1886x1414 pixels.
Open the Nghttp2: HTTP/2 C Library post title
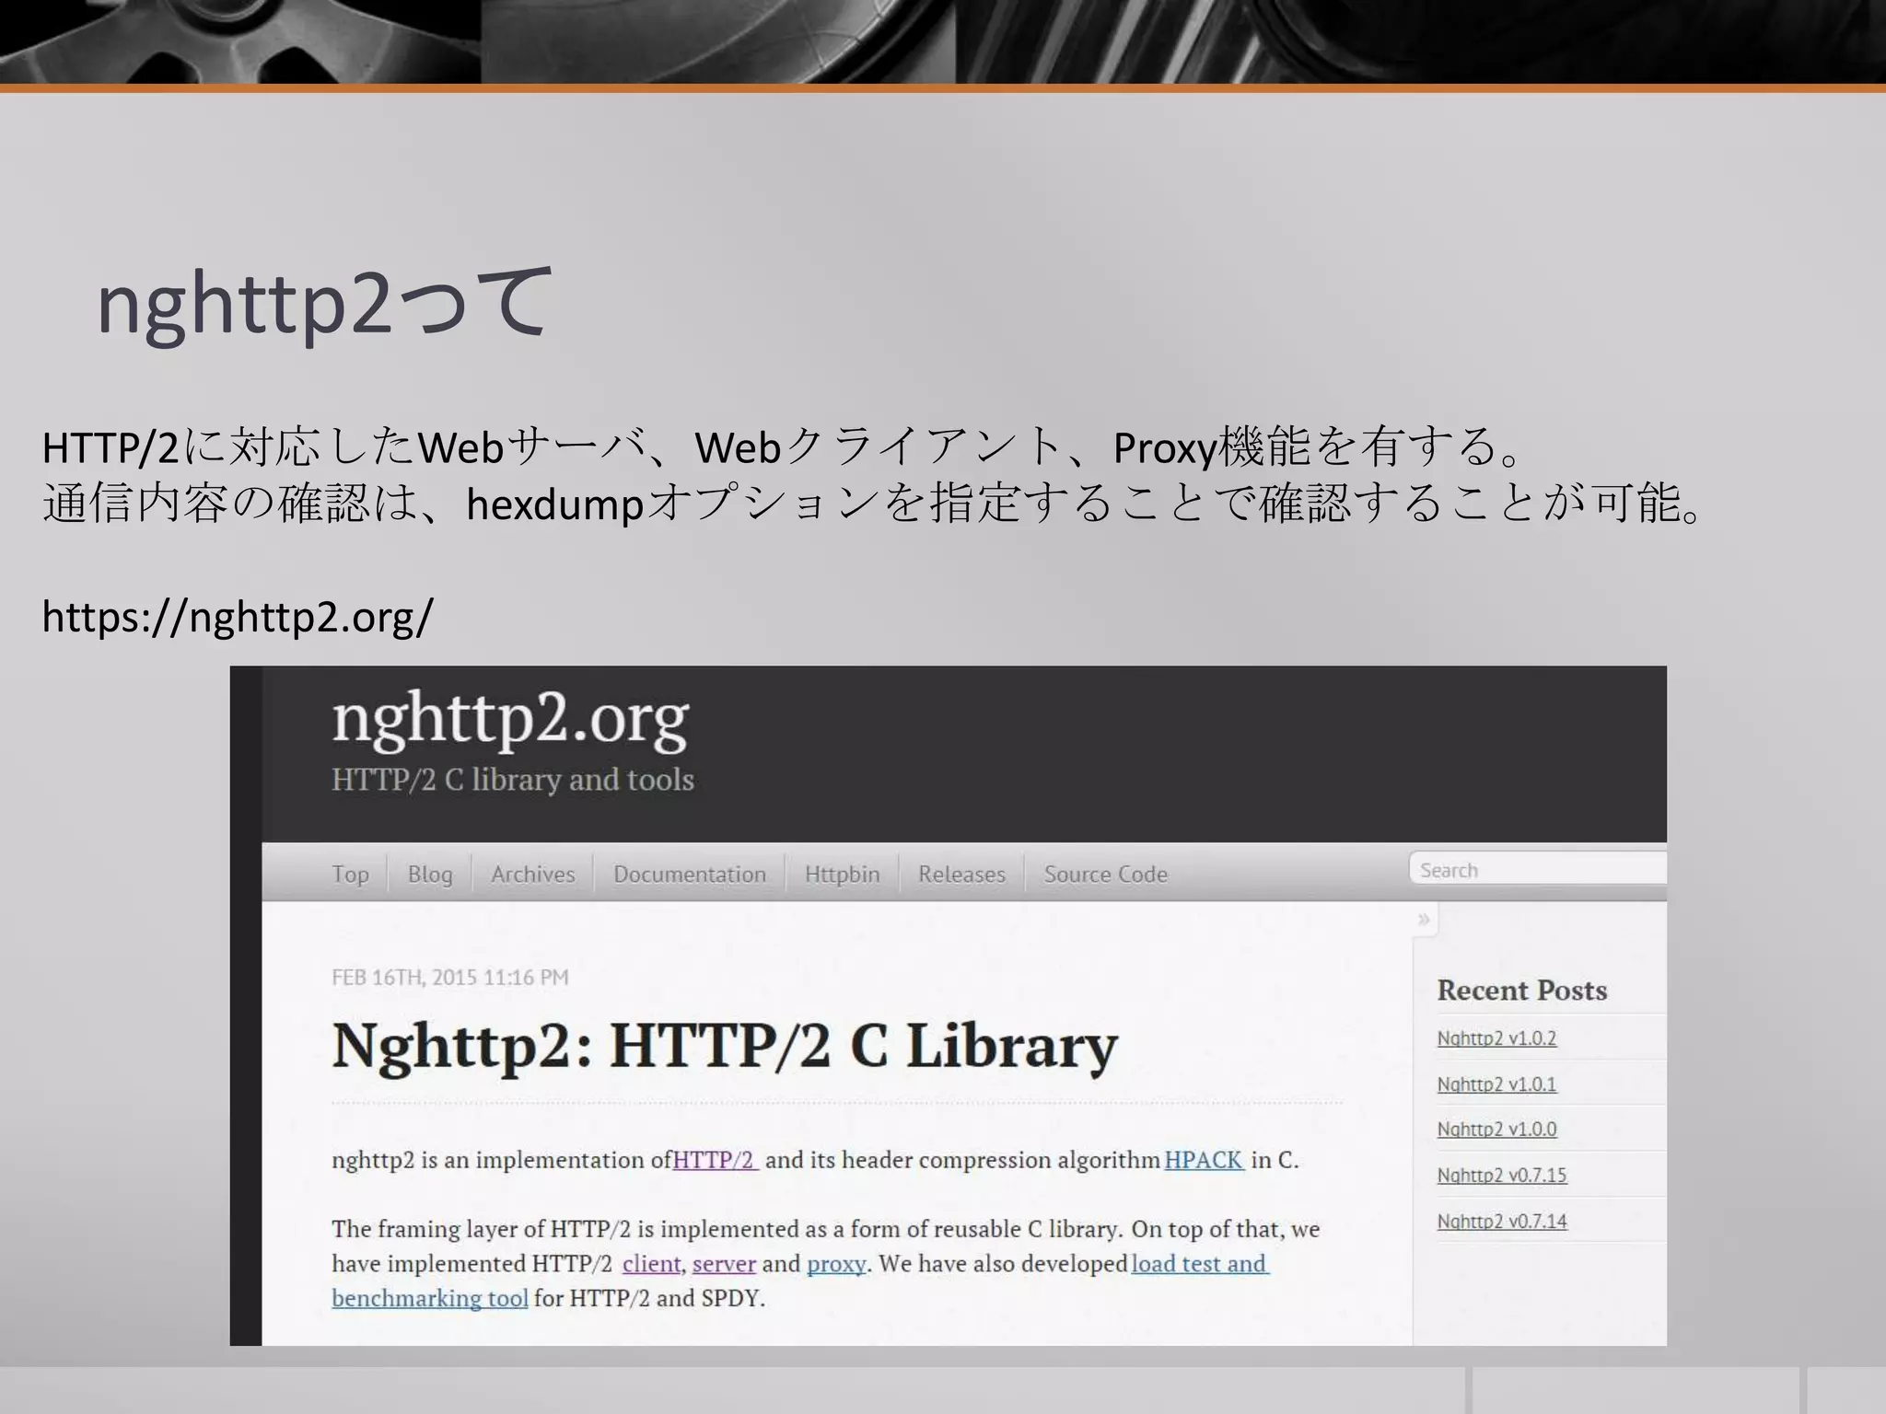click(725, 1046)
